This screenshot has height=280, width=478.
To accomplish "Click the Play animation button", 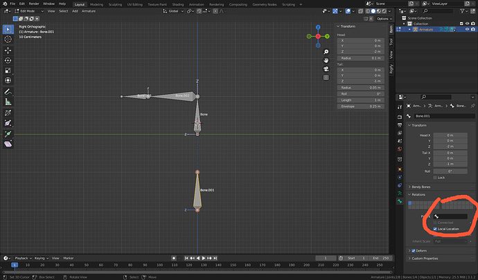I will [204, 258].
